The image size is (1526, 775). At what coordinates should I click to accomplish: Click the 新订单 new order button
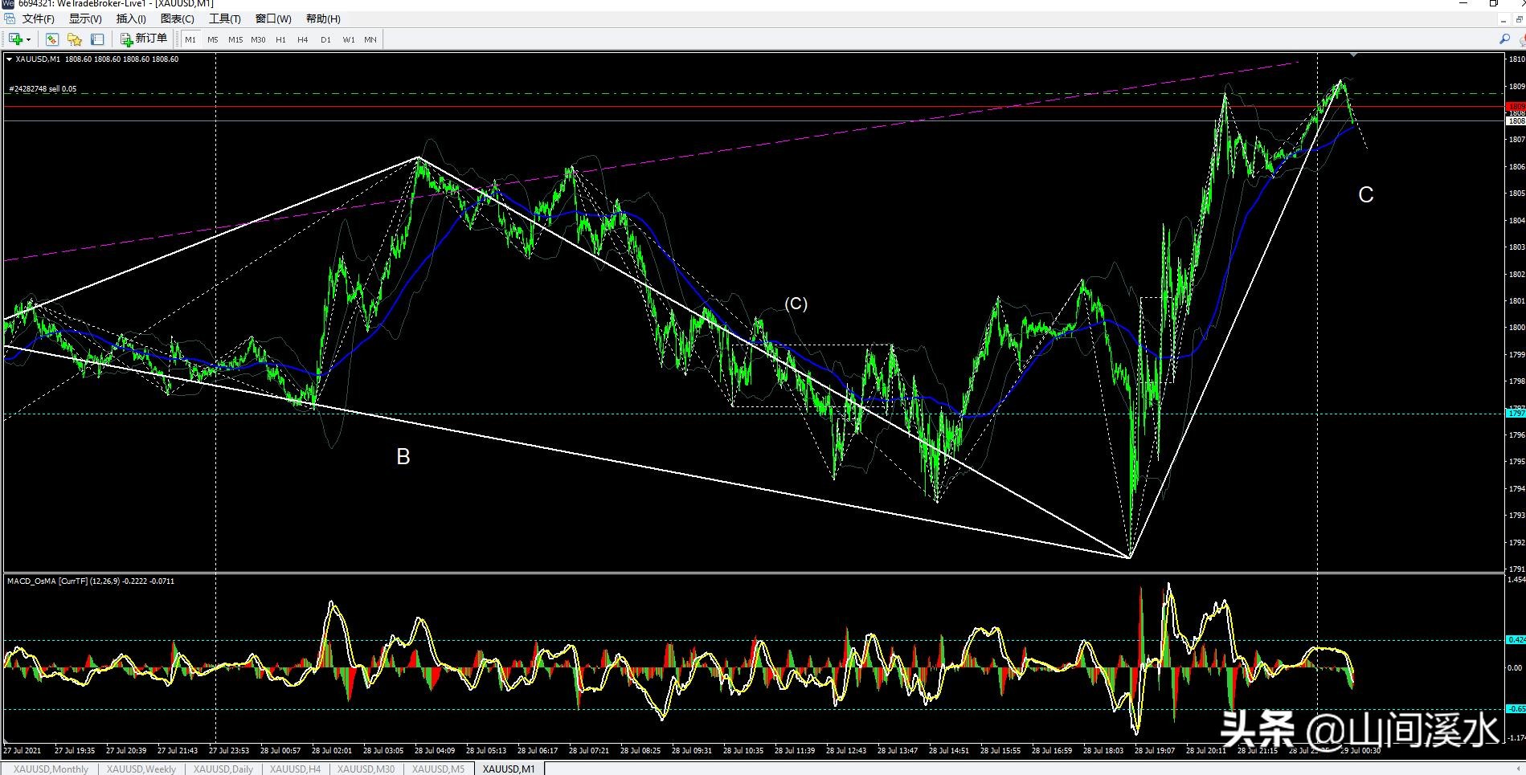tap(144, 39)
